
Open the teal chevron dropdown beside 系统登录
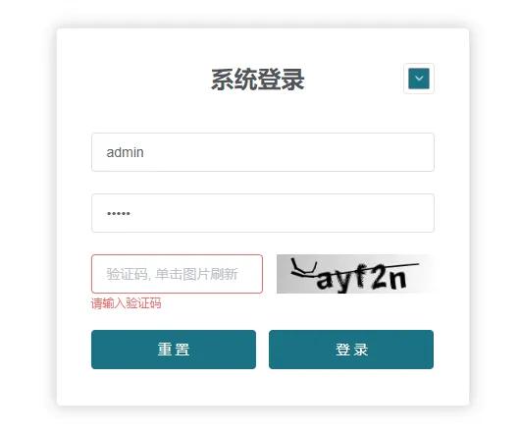(x=419, y=79)
